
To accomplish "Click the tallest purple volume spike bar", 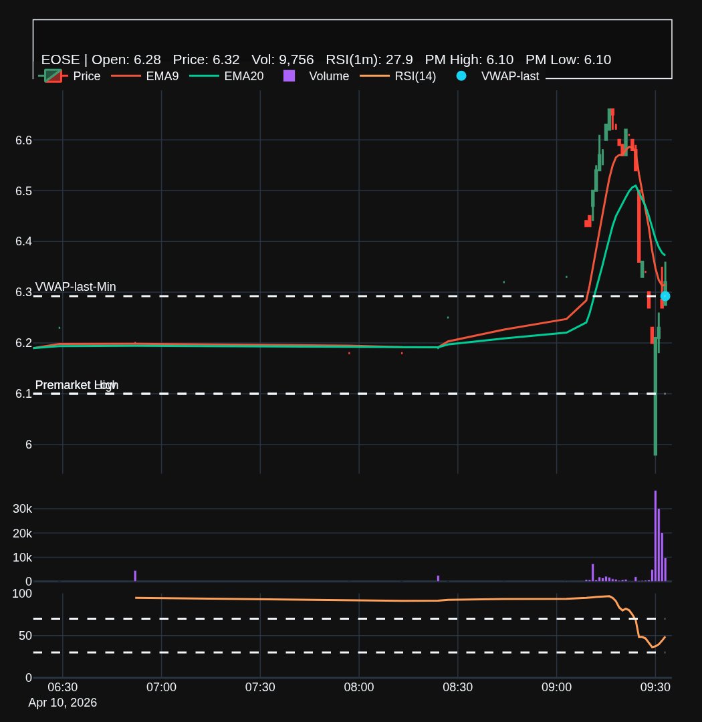I will 655,535.
